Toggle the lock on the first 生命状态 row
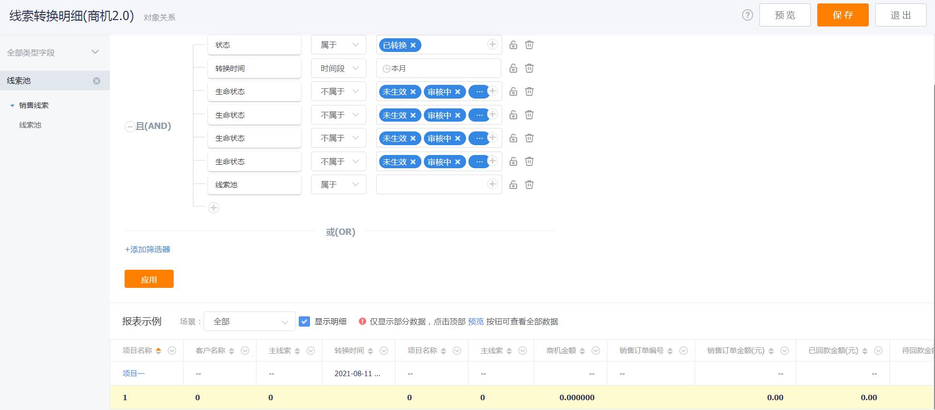The width and height of the screenshot is (935, 410). 513,91
